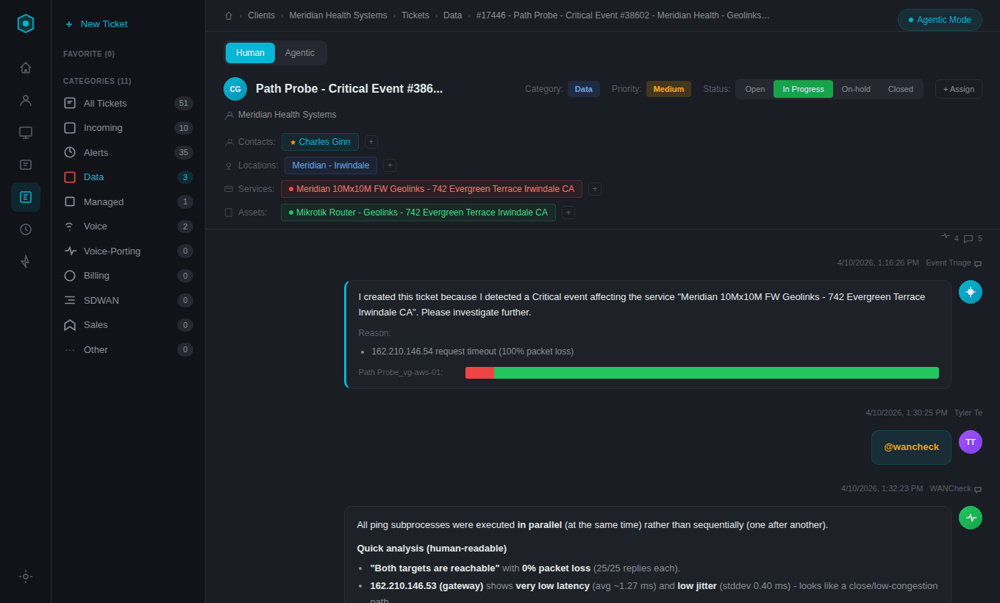
Task: Open the Medium priority selector
Action: 668,89
